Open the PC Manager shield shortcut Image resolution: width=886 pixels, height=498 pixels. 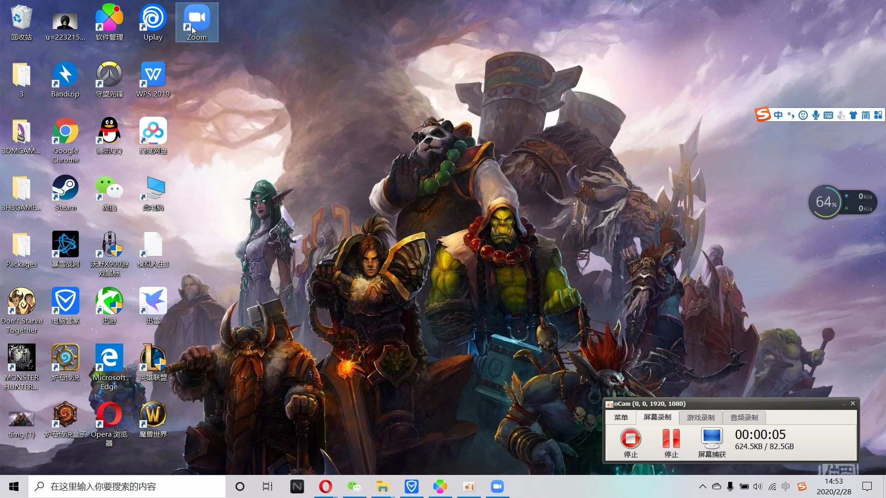pyautogui.click(x=65, y=306)
